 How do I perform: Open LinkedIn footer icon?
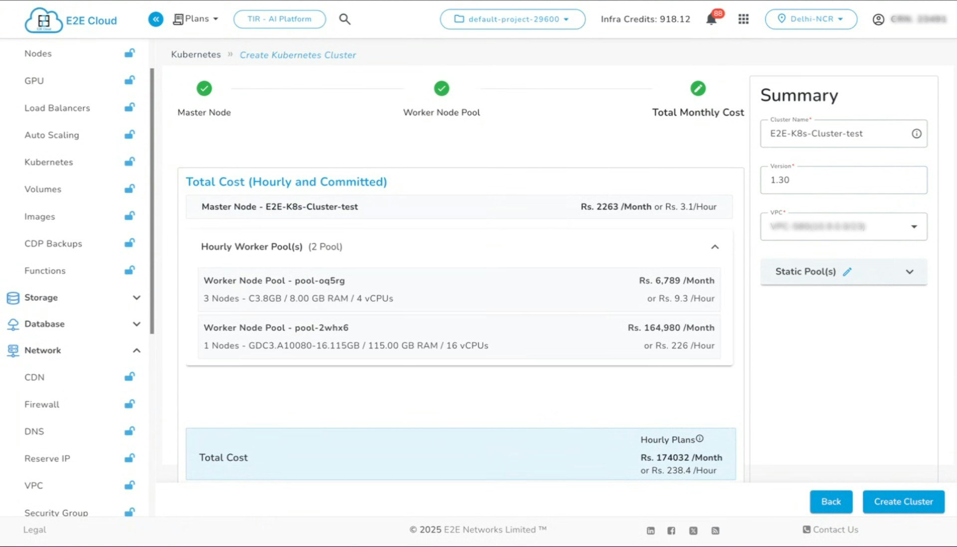pyautogui.click(x=650, y=531)
